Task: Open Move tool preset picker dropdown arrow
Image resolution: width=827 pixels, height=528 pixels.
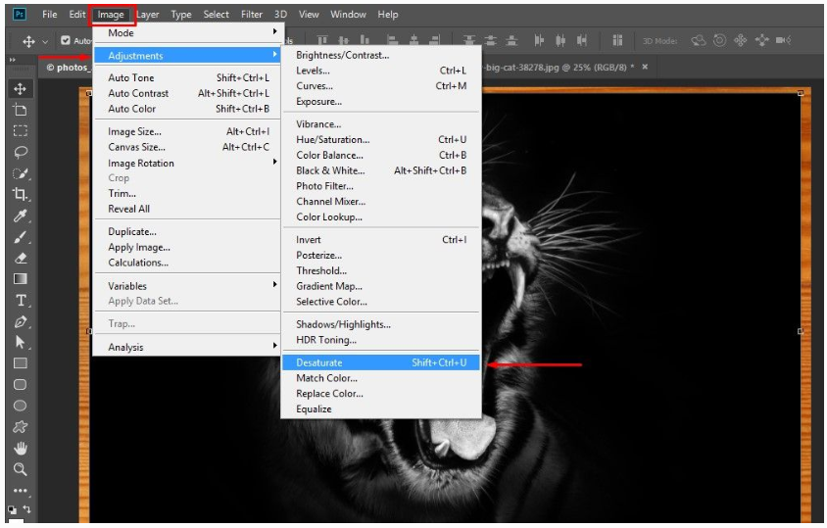Action: [45, 41]
